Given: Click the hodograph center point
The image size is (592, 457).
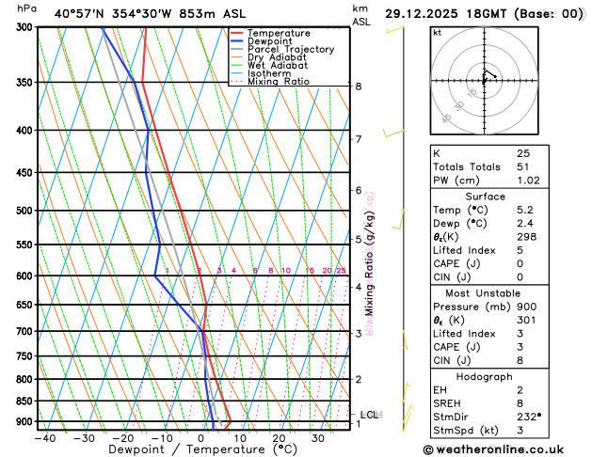Looking at the screenshot, I should tap(485, 80).
